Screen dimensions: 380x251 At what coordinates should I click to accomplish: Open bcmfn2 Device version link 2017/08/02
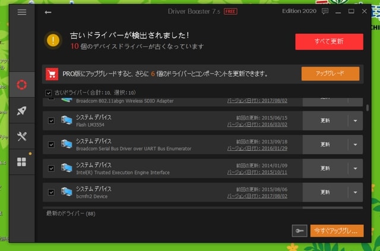(257, 196)
